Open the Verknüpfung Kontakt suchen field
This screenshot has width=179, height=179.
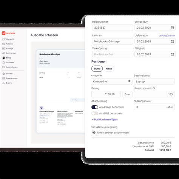pyautogui.click(x=113, y=54)
